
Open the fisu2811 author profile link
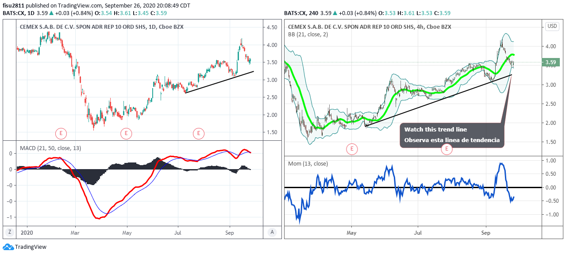pyautogui.click(x=13, y=6)
